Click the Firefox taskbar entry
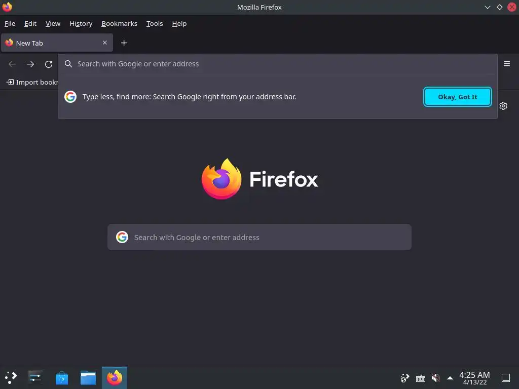 (x=115, y=377)
